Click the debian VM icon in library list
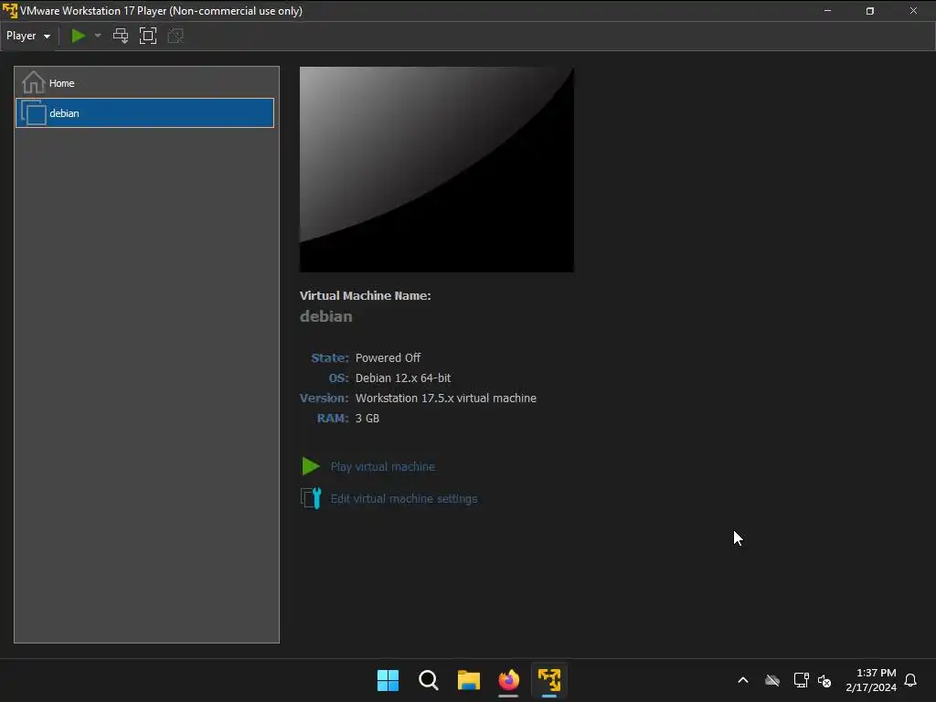Viewport: 936px width, 702px height. click(x=34, y=112)
